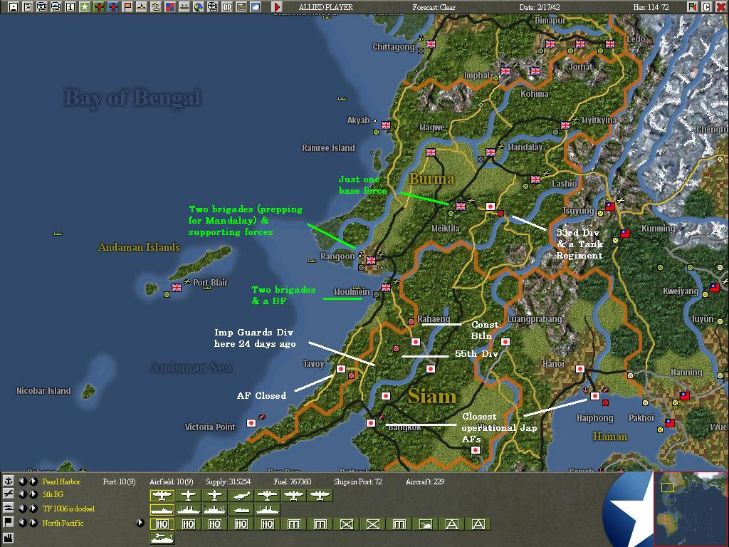Select the red plane on blue background icon
The image size is (729, 547).
point(113,7)
